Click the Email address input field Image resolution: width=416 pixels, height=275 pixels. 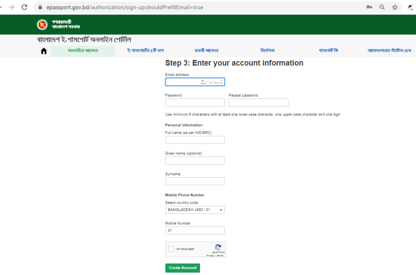pos(195,82)
